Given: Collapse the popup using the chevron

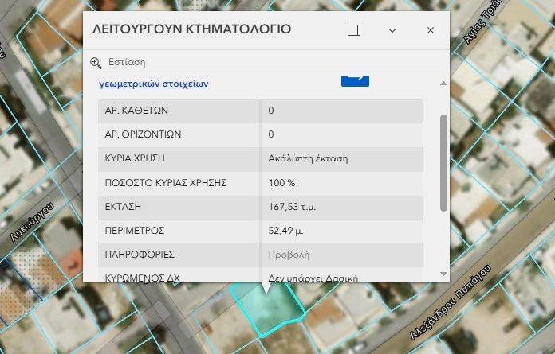Looking at the screenshot, I should click(392, 30).
